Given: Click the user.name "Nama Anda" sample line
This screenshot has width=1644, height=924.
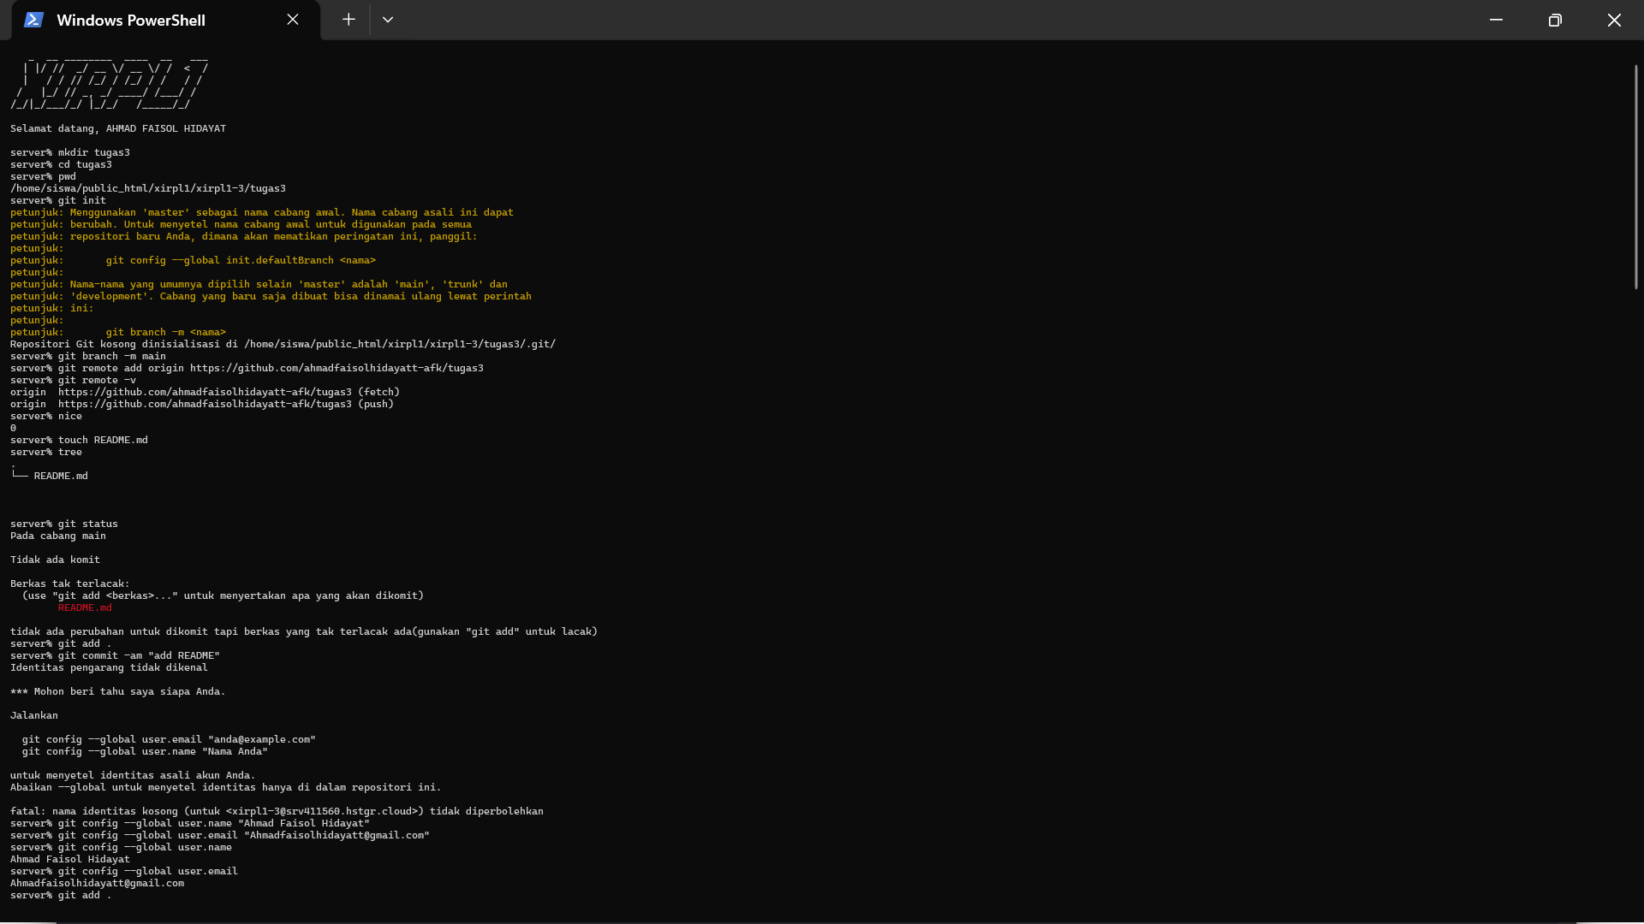Looking at the screenshot, I should [145, 751].
